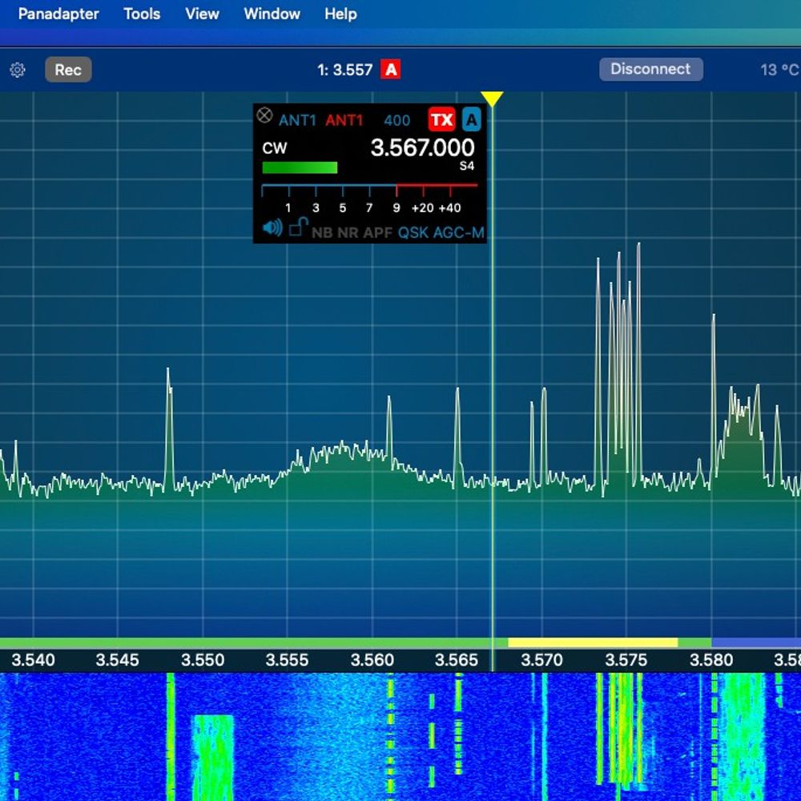This screenshot has width=801, height=801.
Task: Select the red ANT1 transmit antenna
Action: coord(344,121)
